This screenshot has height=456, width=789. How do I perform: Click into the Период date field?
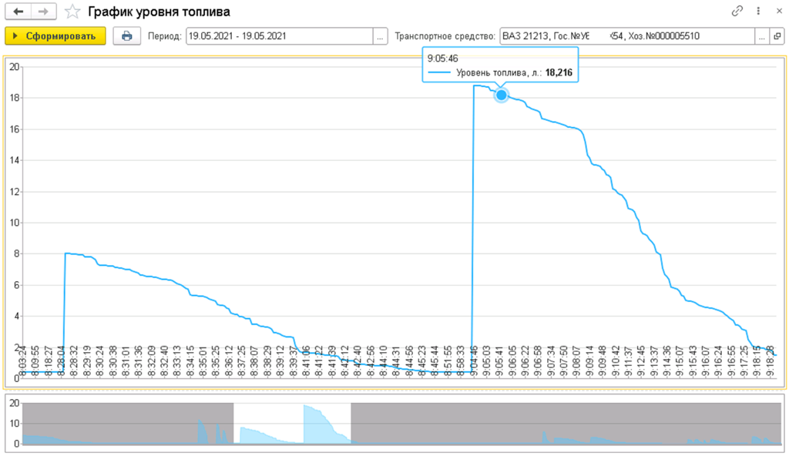[x=279, y=36]
